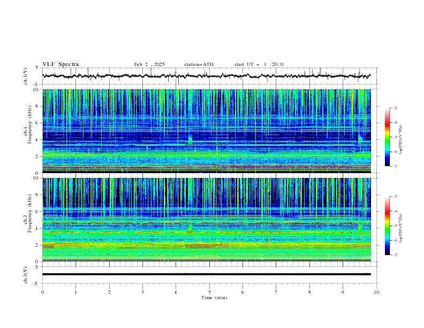Click time axis tick label "6"
424x328 pixels.
243,292
